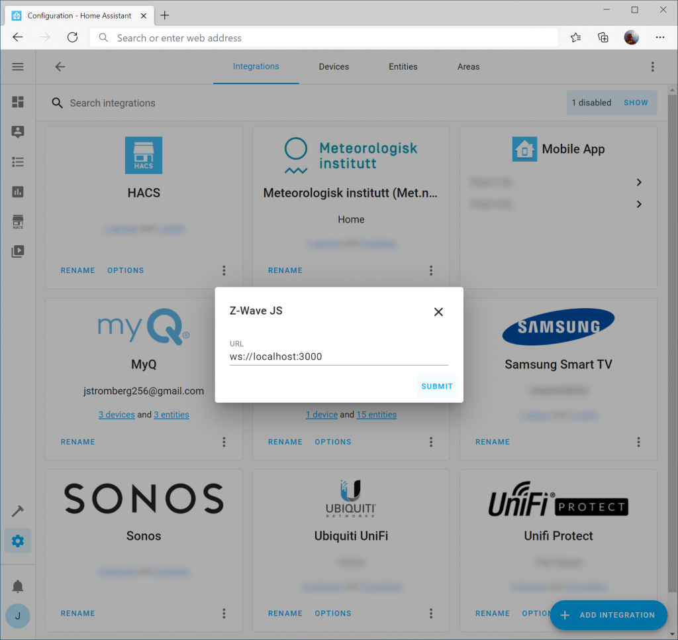This screenshot has width=678, height=640.
Task: Switch to the Entities tab
Action: [x=403, y=67]
